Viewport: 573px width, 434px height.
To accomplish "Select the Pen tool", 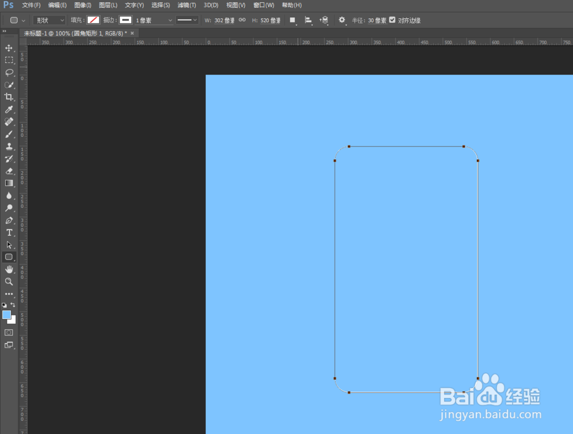I will pos(9,220).
